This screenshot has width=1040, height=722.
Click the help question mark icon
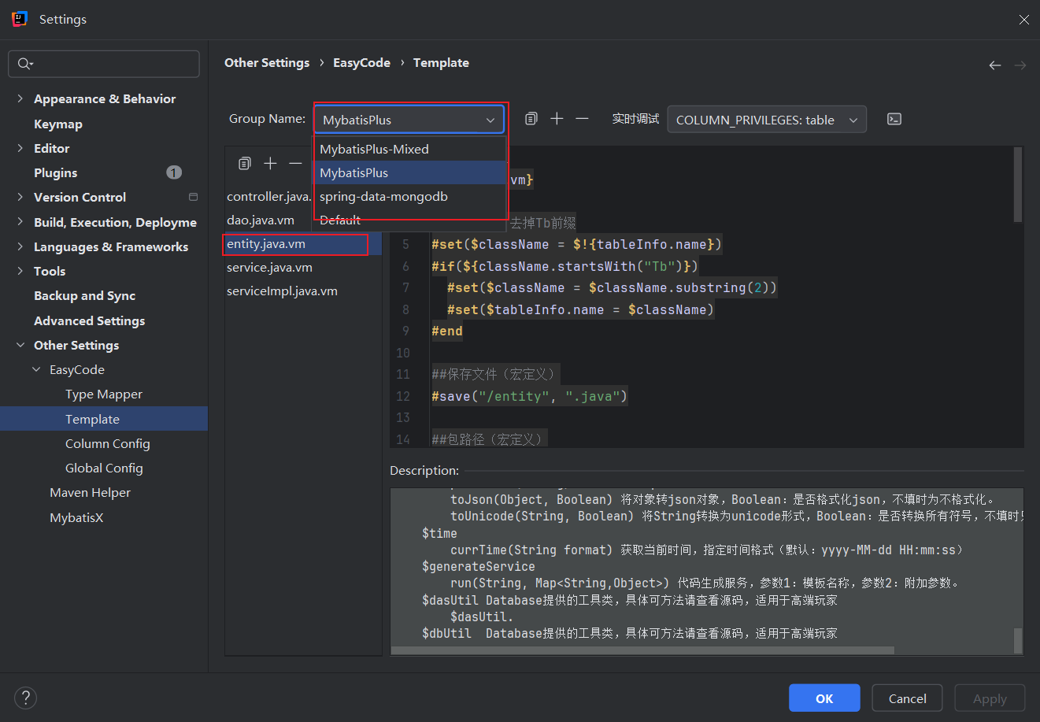coord(25,698)
